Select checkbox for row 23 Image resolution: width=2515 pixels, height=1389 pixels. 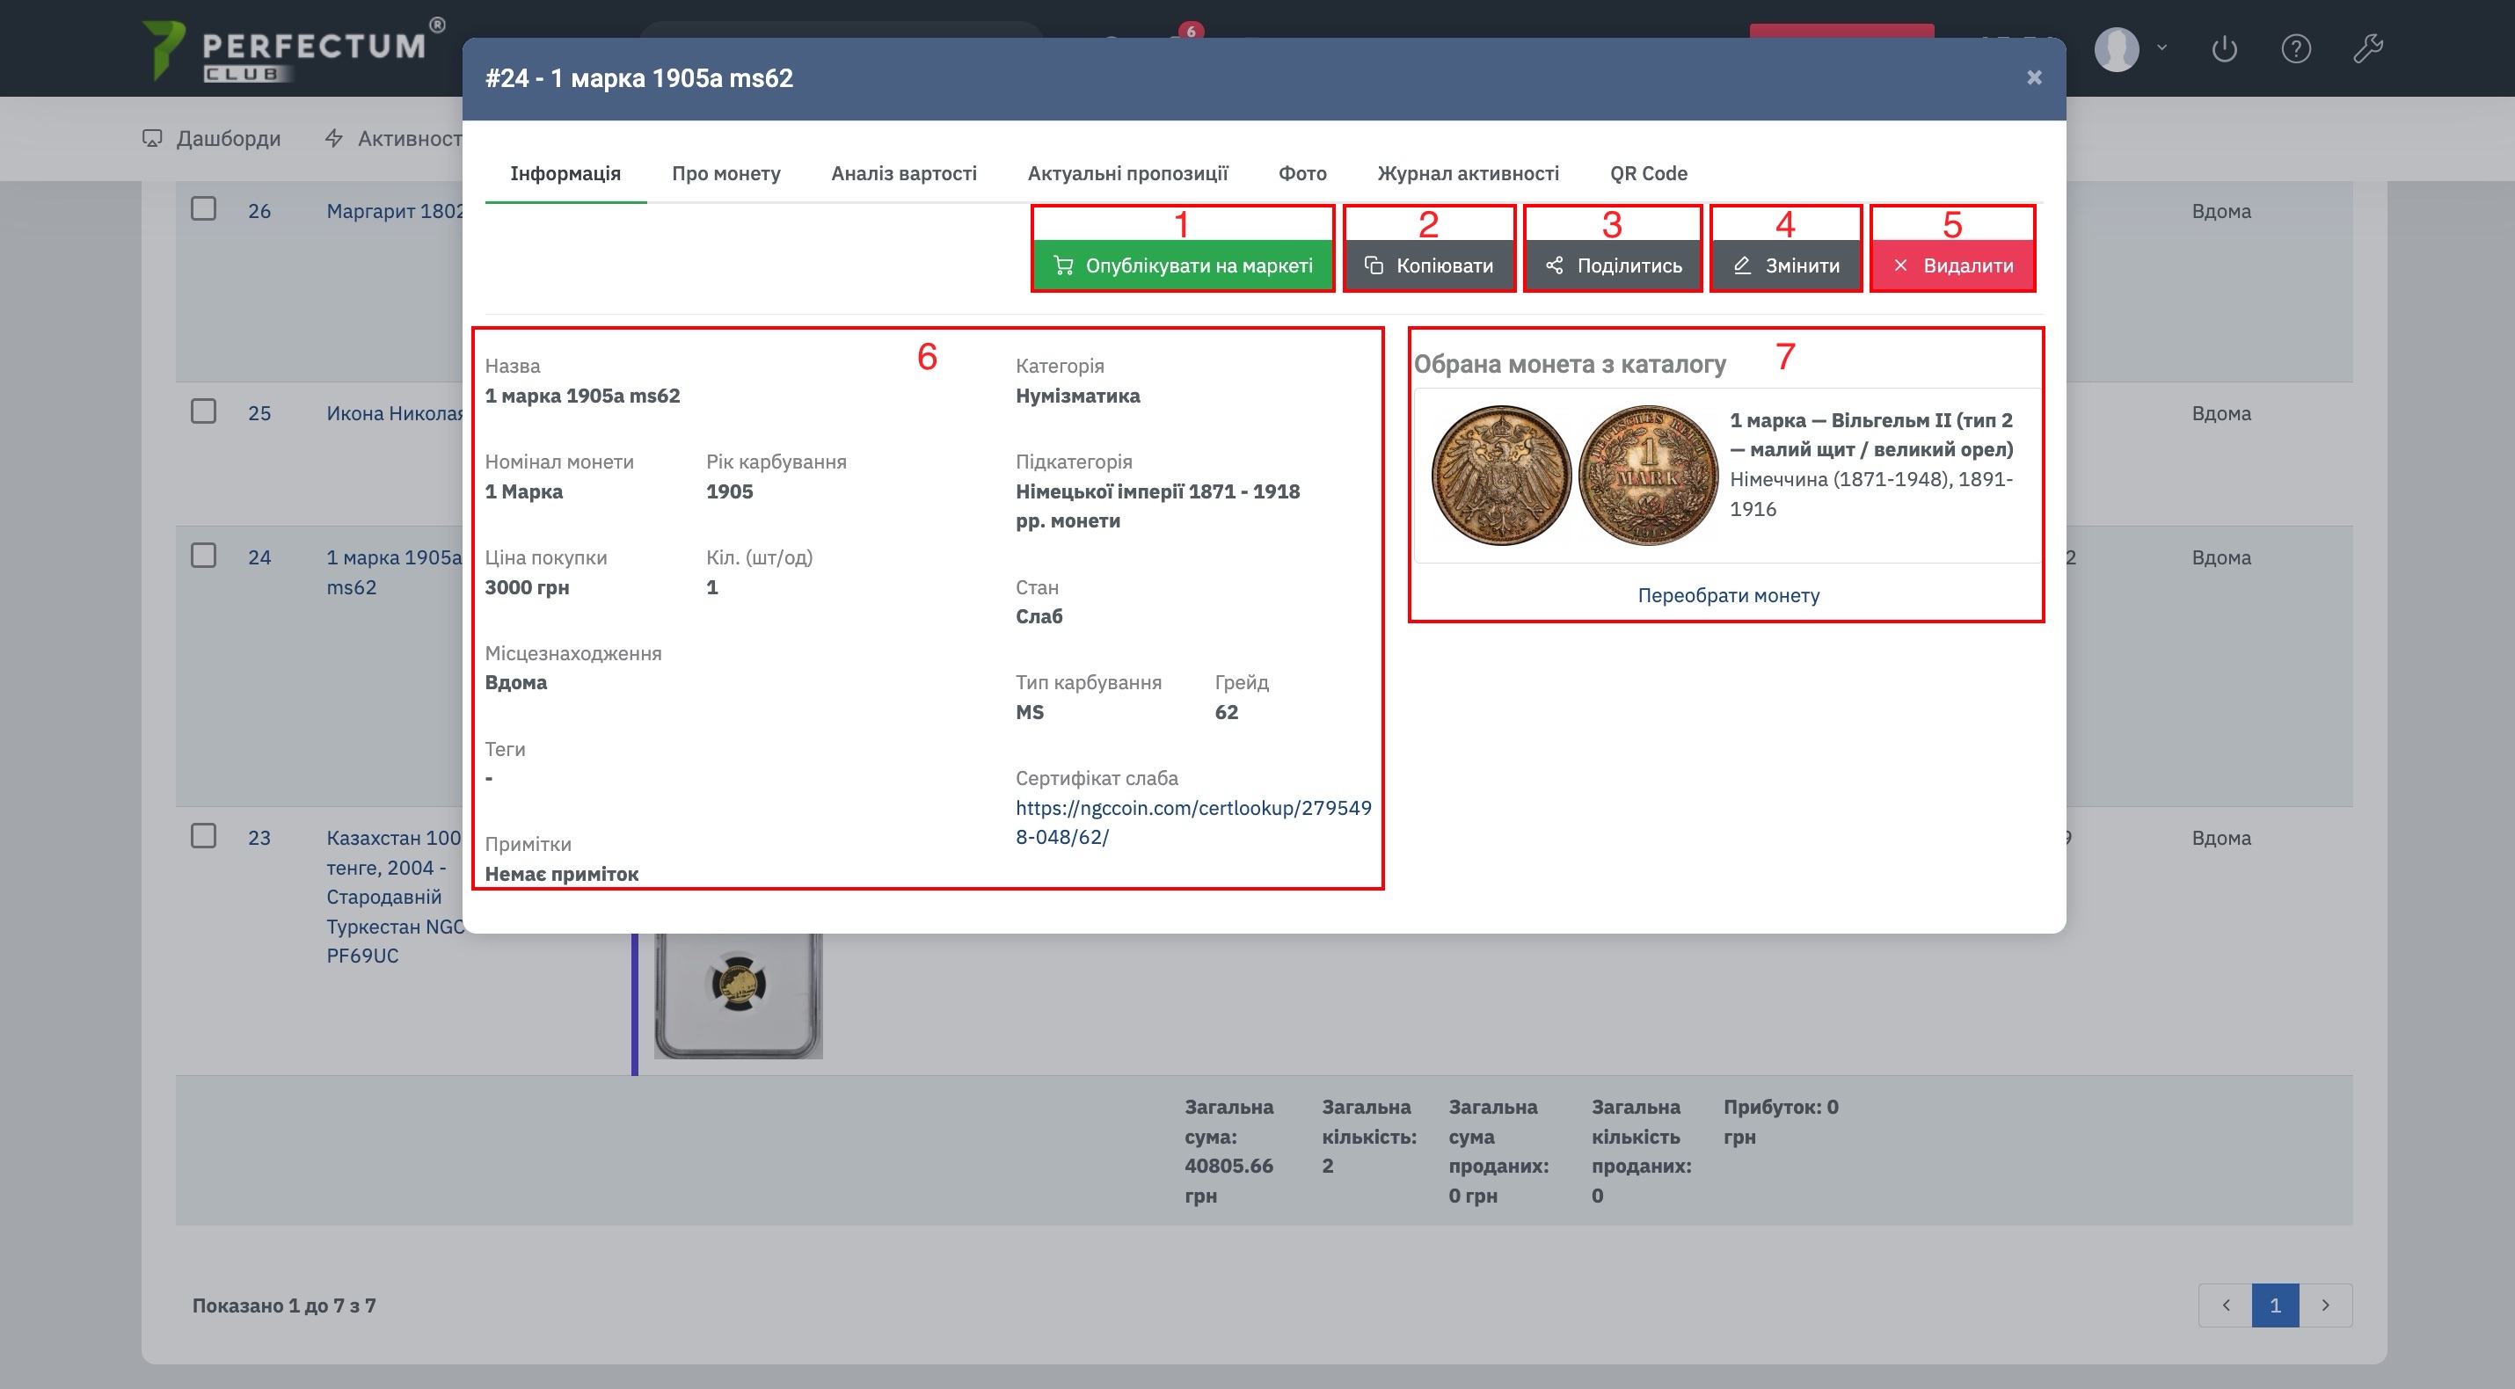[203, 835]
